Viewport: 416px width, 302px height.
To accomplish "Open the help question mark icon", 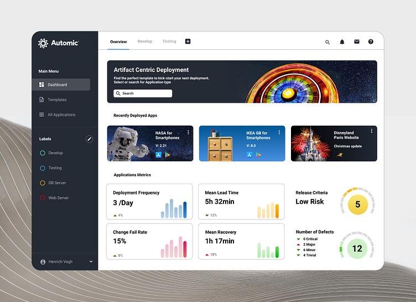I will [x=371, y=42].
